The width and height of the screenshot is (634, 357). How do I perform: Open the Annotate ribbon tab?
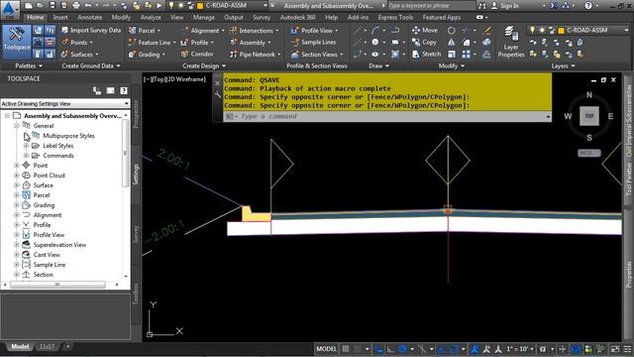90,18
